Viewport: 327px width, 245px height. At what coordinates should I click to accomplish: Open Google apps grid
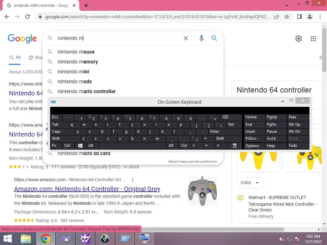[x=313, y=39]
